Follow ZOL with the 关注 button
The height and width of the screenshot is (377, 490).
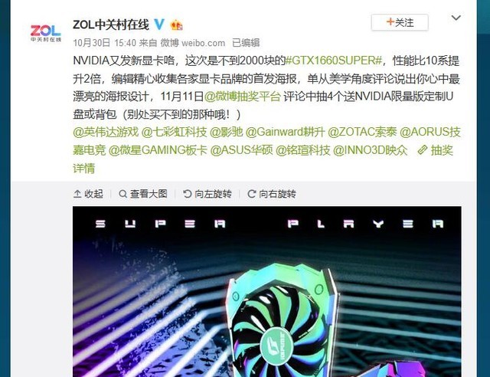click(400, 22)
